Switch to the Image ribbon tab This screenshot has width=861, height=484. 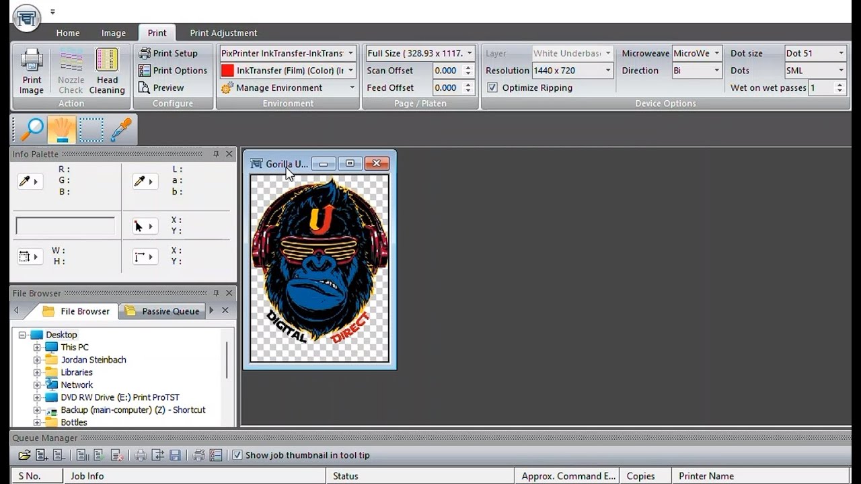[x=114, y=33]
